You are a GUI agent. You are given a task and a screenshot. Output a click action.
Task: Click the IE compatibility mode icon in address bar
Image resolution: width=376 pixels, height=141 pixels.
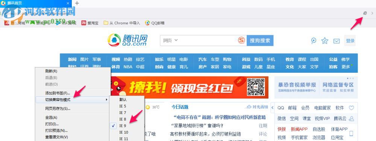365,13
